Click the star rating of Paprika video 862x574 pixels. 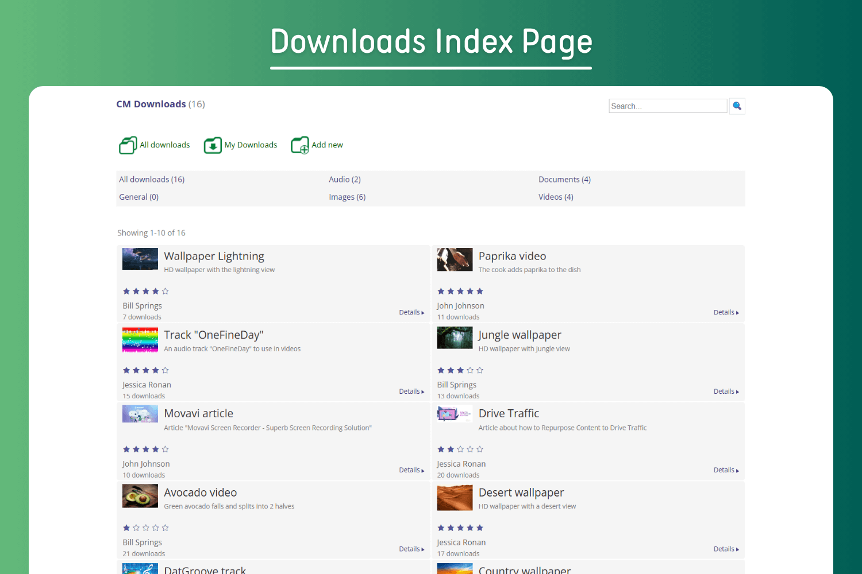(x=460, y=292)
